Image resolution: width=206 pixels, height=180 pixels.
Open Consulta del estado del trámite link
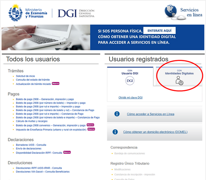tap(33, 80)
